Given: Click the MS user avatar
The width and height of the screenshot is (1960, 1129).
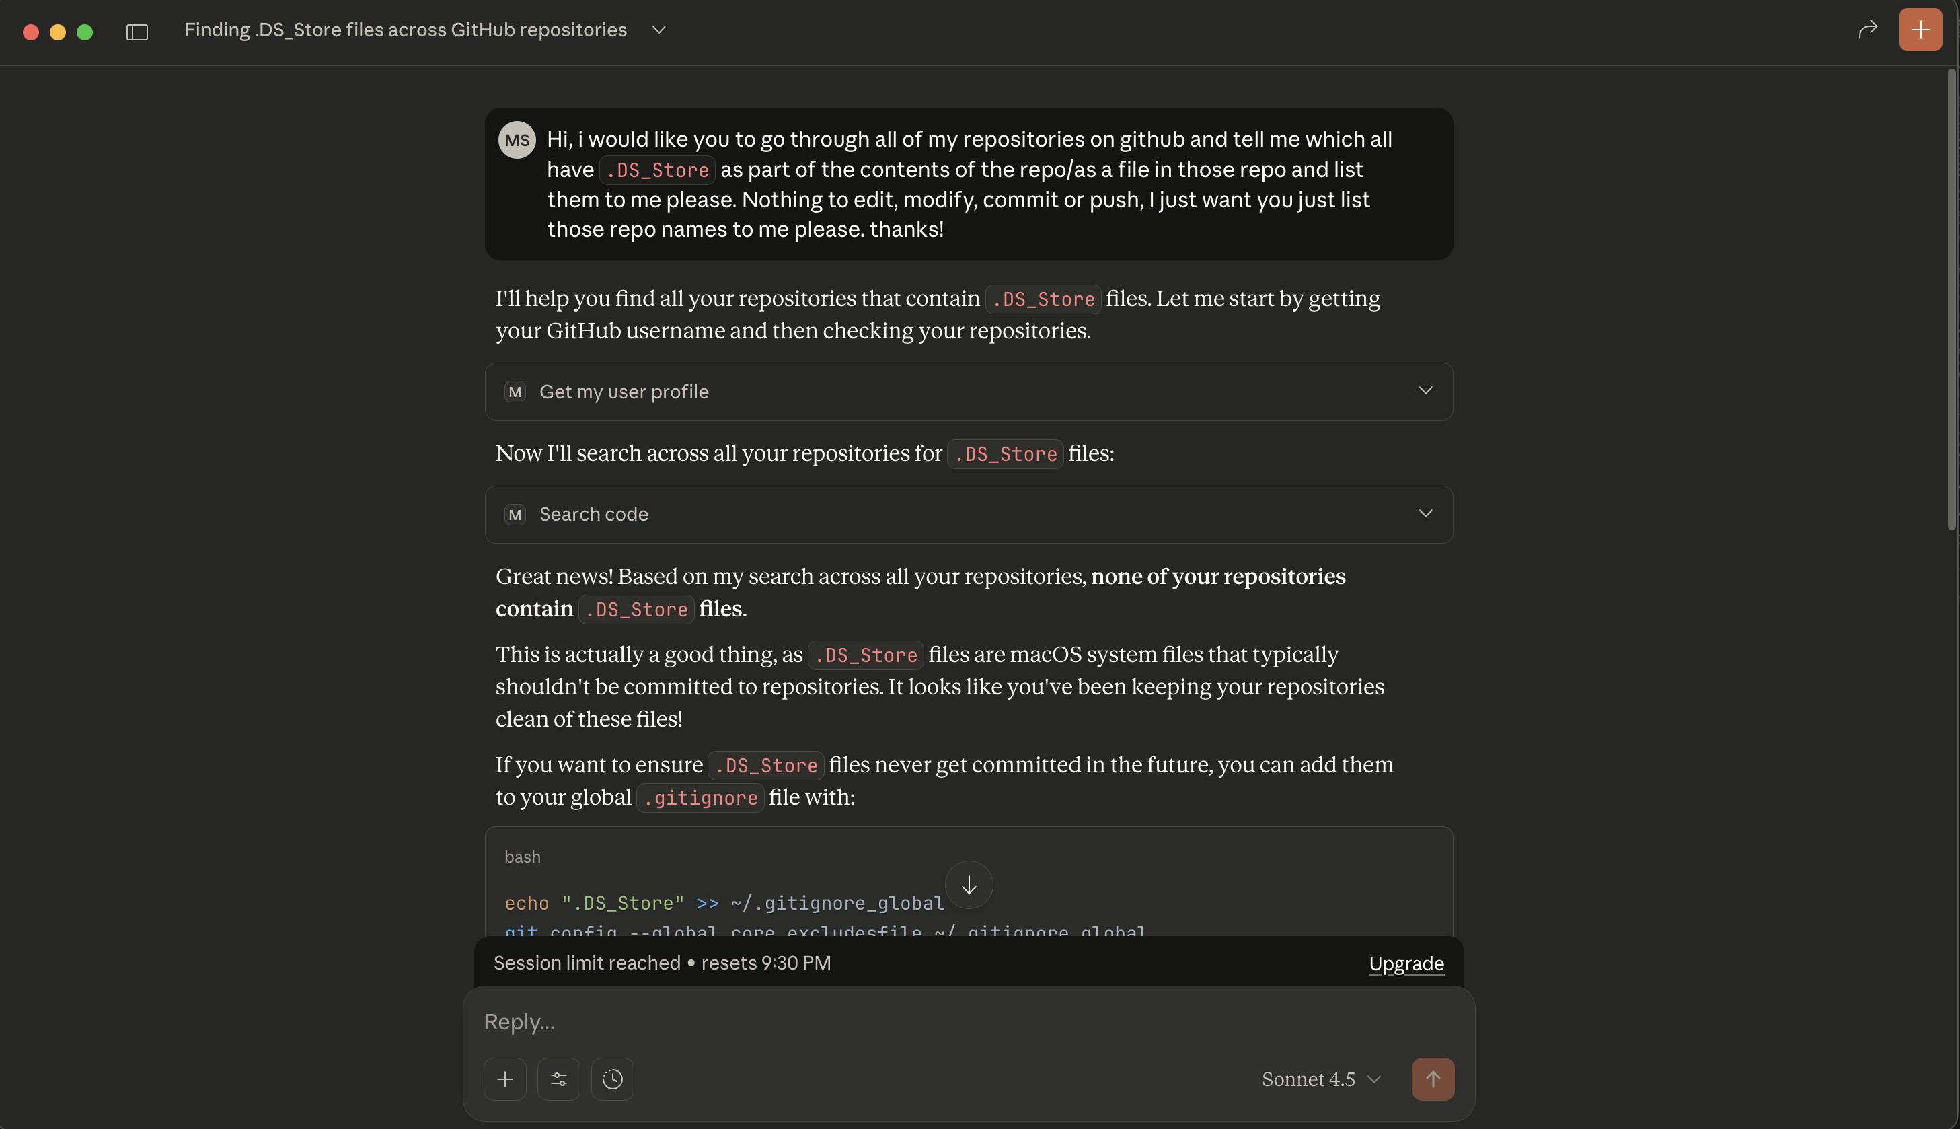Looking at the screenshot, I should coord(517,141).
